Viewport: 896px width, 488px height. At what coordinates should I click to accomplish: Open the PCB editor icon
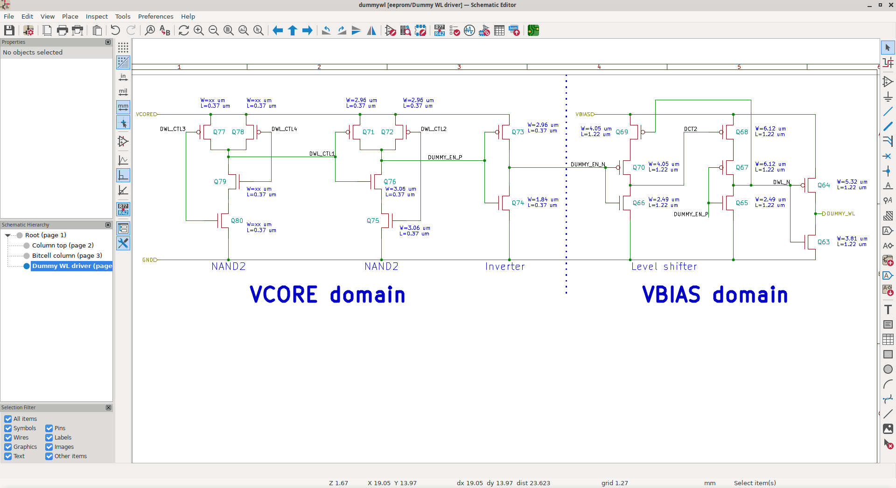tap(533, 31)
